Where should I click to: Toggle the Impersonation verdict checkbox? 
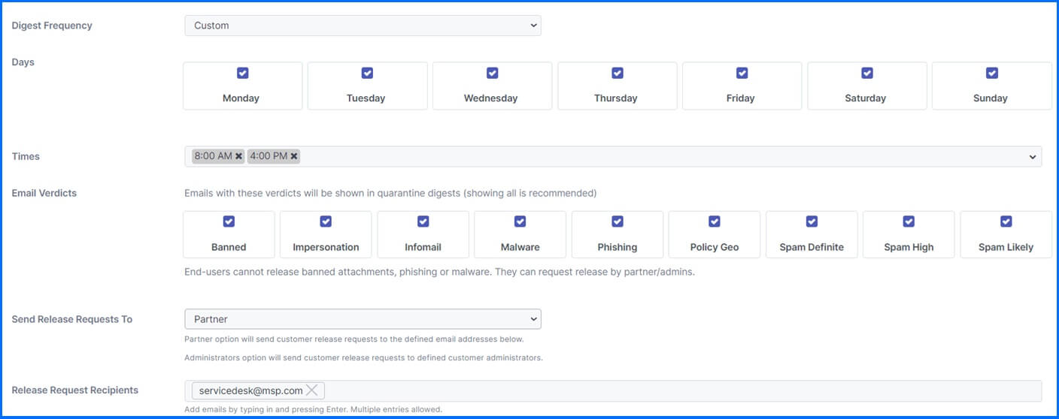[326, 222]
